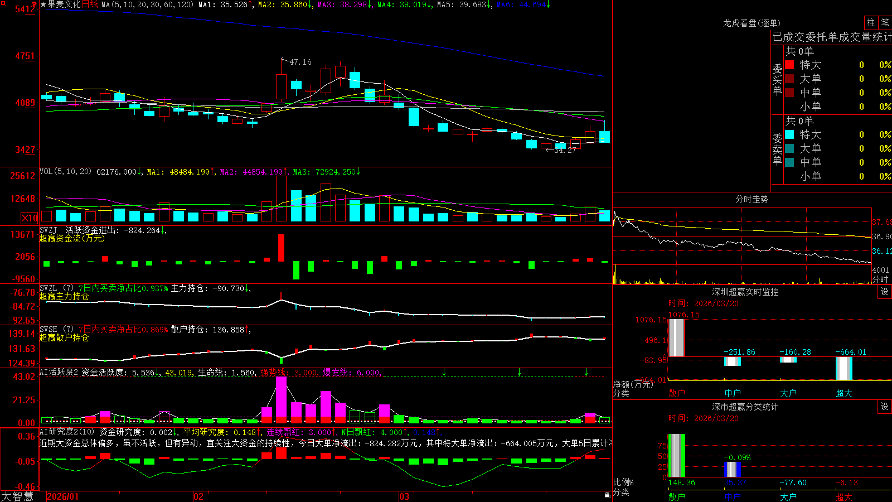Click the green 148.36 ratio value
This screenshot has height=502, width=892.
(681, 482)
